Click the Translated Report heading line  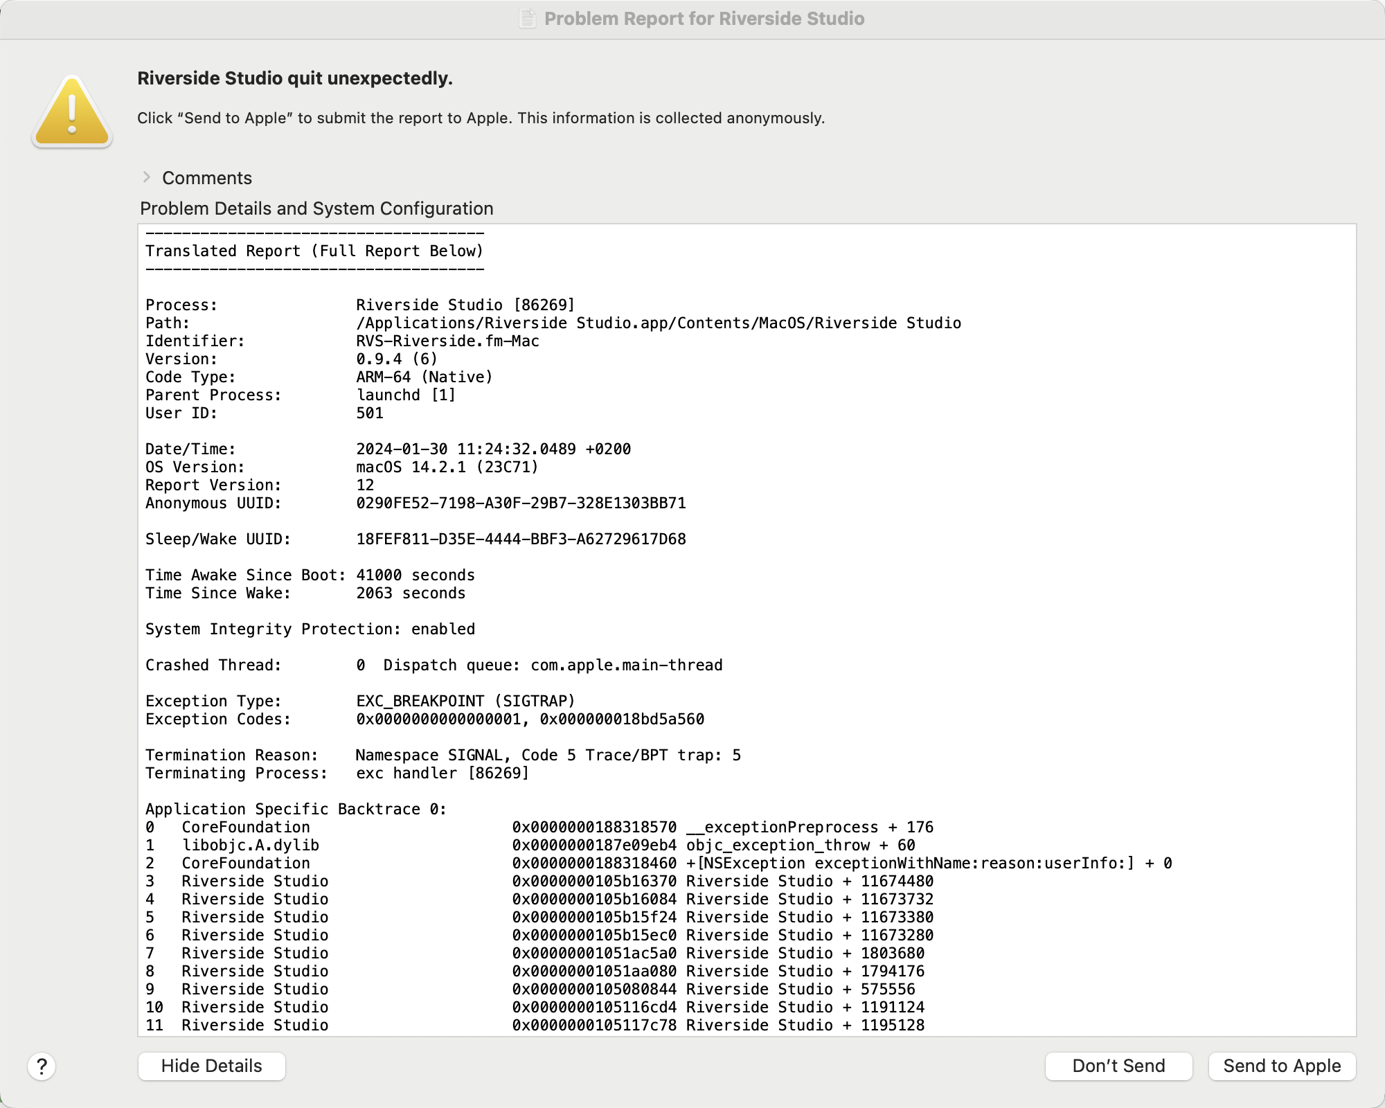pyautogui.click(x=314, y=251)
